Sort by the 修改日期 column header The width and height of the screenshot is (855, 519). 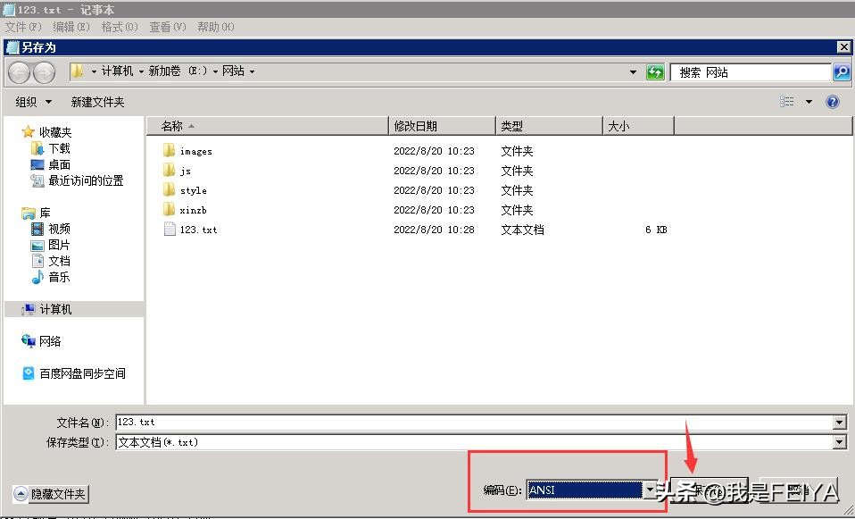point(442,126)
